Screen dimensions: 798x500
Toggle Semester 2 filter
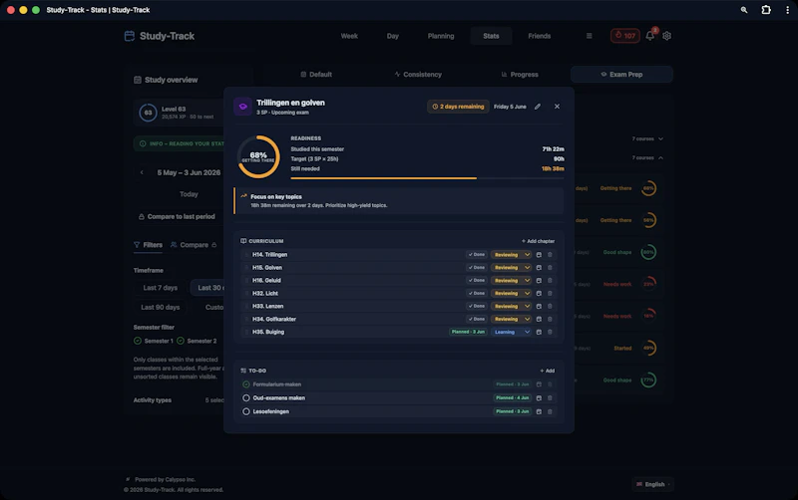click(x=197, y=341)
